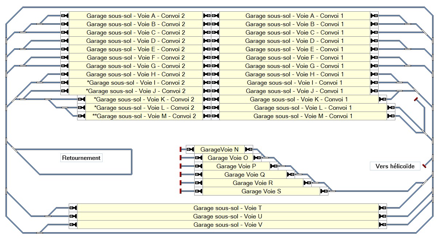Select block Garage Voie O
The image size is (439, 242).
pos(228,158)
